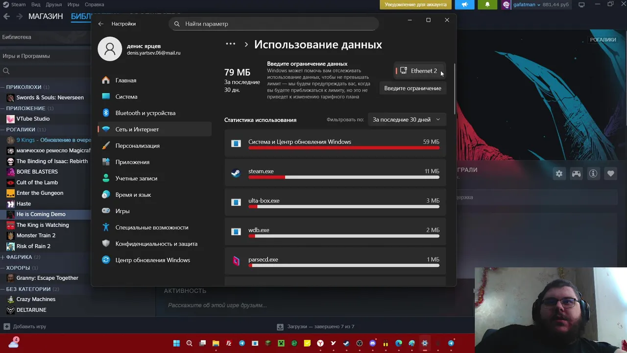Click the parsecd.exe data usage row
The height and width of the screenshot is (353, 627).
(x=335, y=261)
